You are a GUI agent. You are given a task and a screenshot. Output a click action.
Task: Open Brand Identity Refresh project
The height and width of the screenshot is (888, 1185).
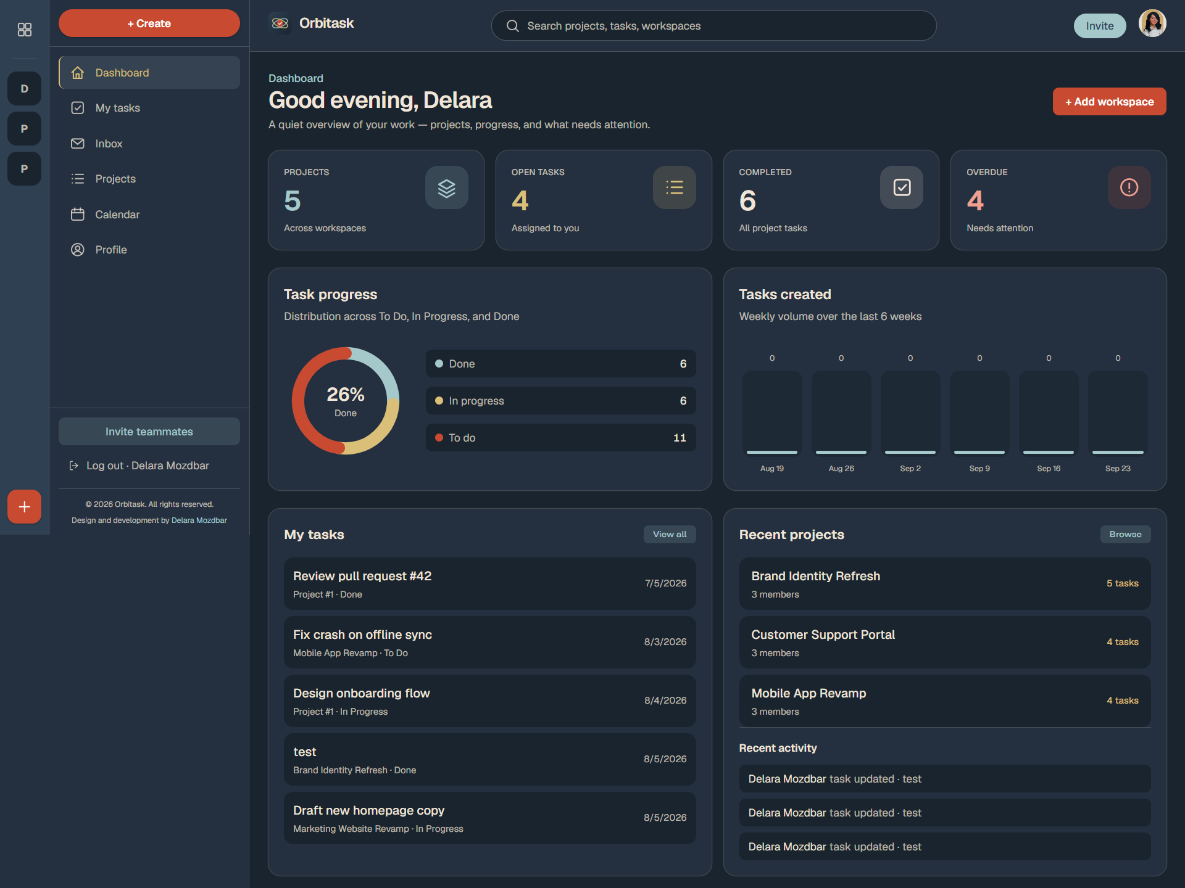[x=945, y=583]
